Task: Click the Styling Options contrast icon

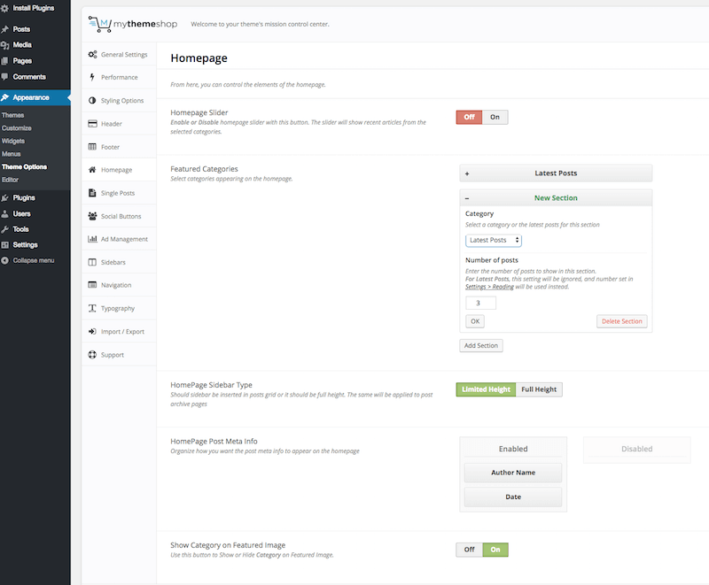Action: click(x=92, y=100)
